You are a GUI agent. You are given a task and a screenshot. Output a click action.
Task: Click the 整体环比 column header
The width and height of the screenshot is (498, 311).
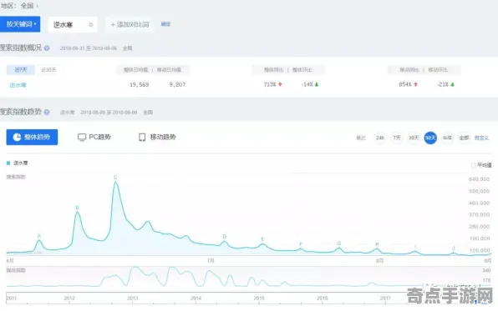[x=302, y=70]
